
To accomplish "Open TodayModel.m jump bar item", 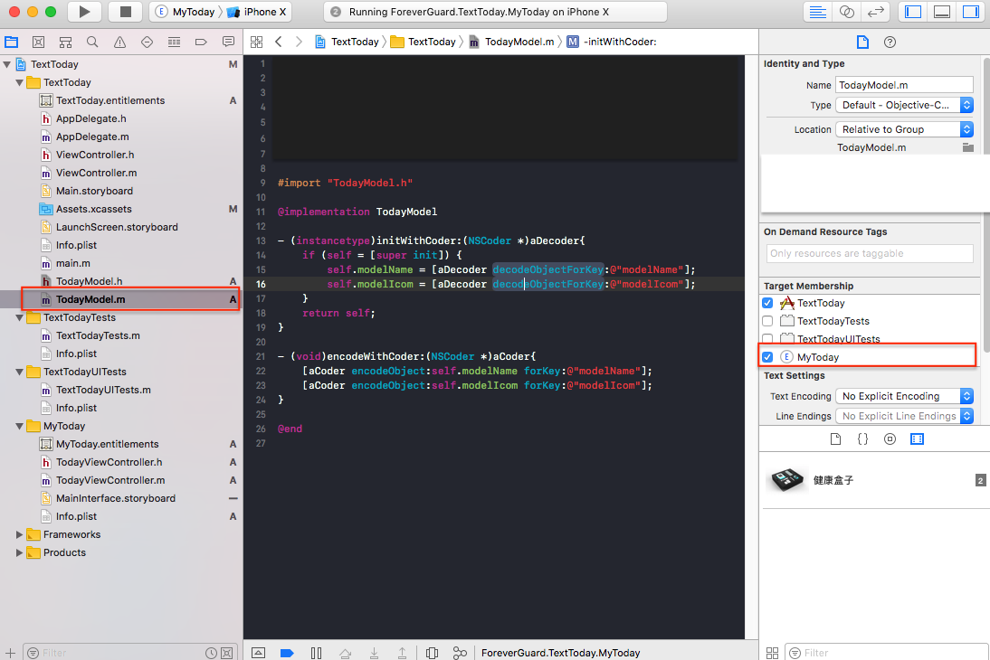I will 511,42.
